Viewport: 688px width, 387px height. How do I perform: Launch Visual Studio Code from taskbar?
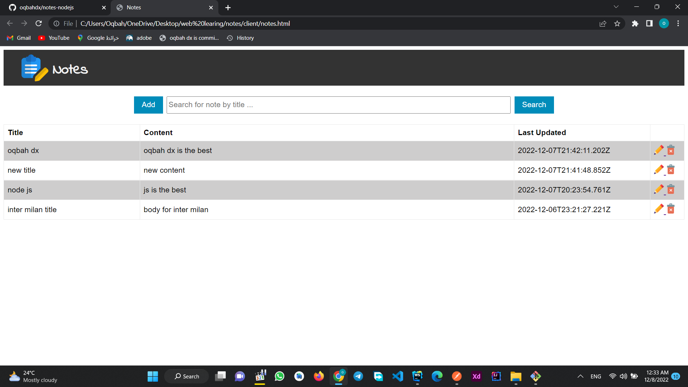[398, 376]
